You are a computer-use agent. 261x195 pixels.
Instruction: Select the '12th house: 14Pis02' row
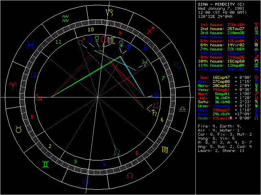228,69
